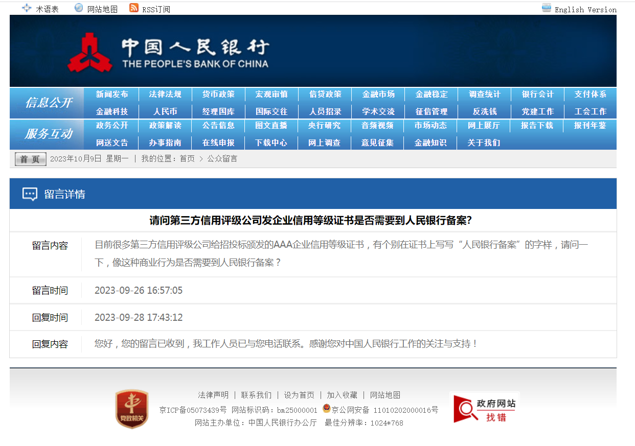Open the 银行会计 menu item
This screenshot has width=635, height=446.
coord(538,95)
